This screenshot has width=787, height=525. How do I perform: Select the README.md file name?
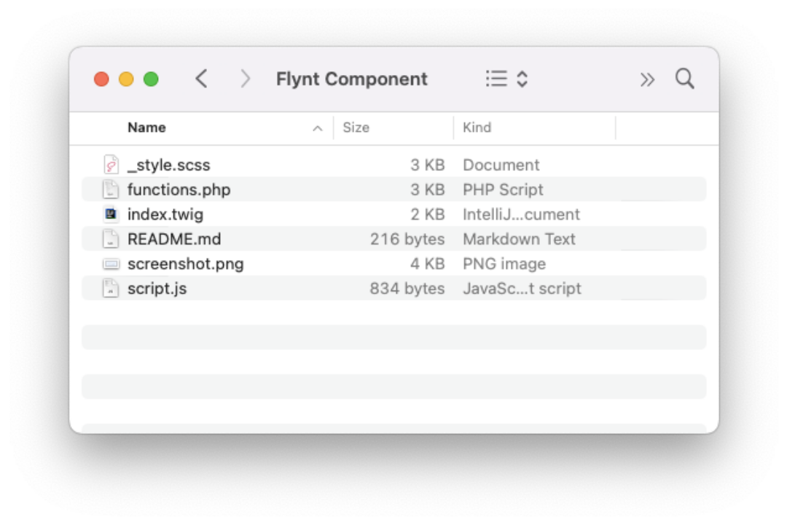tap(174, 239)
